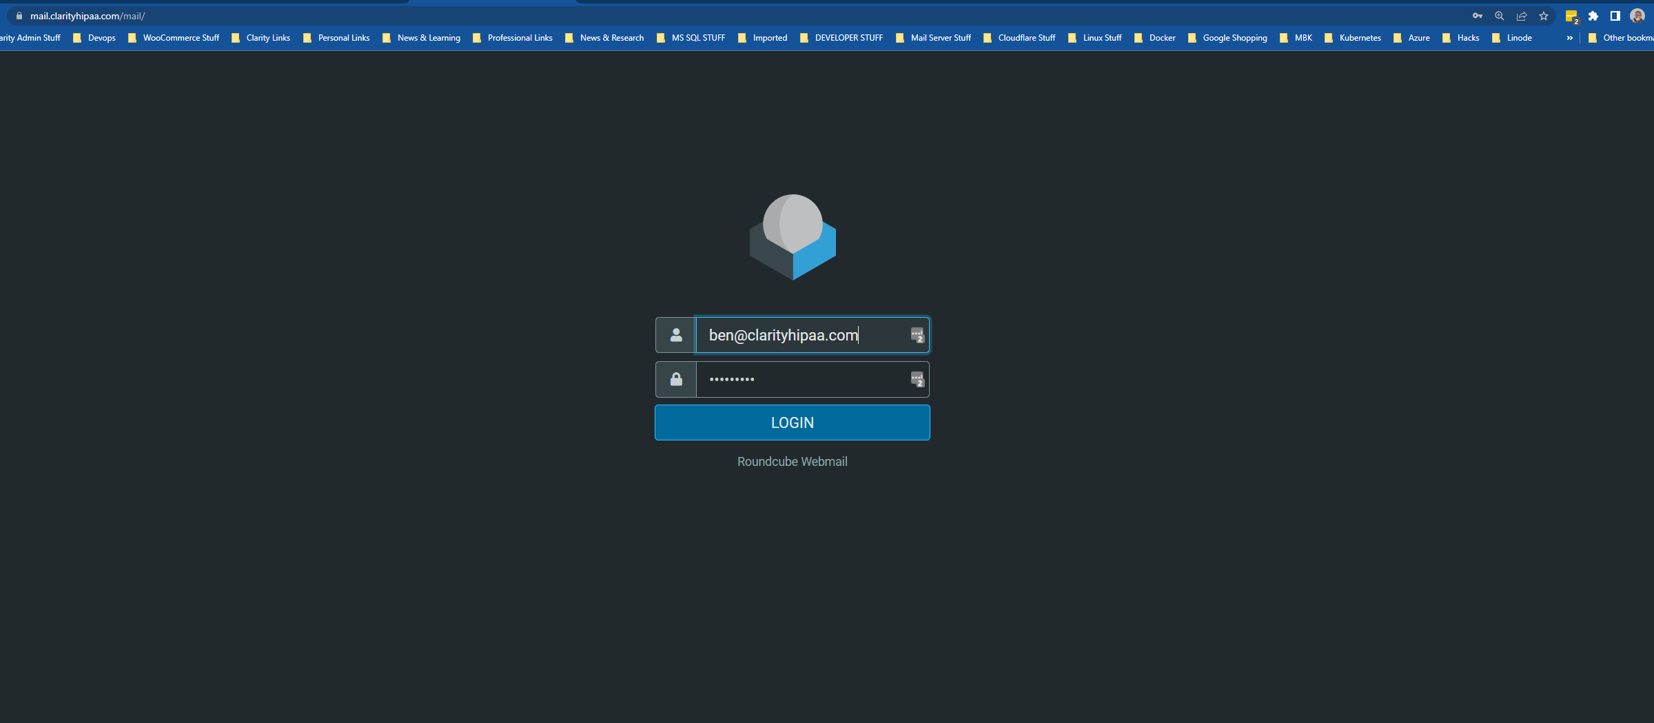Expand the Personal Links bookmark folder
The width and height of the screenshot is (1654, 723).
(x=336, y=38)
